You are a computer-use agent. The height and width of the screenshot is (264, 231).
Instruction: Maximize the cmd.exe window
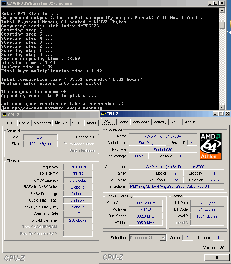click(216, 3)
